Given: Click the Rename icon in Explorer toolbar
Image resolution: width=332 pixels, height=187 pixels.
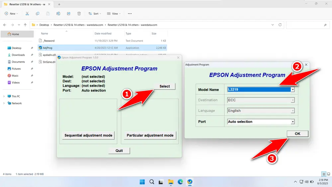Looking at the screenshot, I should click(x=58, y=14).
